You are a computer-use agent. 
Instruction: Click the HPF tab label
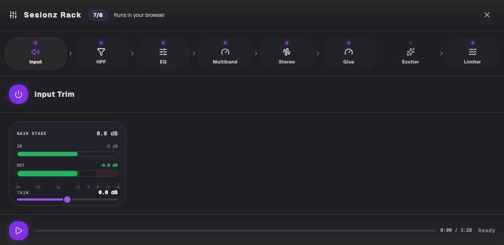101,62
